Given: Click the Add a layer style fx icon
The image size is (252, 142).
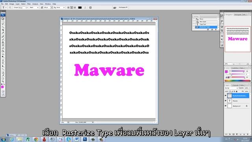Looking at the screenshot, I should (230, 134).
